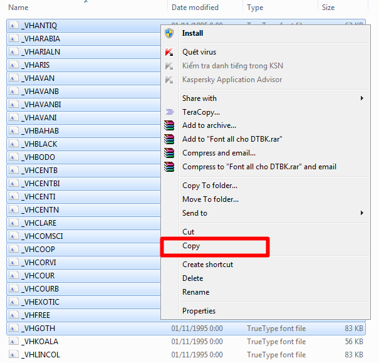Screen dimensions: 379x363
Task: Click the WinRAR icon beside Add to archive
Action: (169, 125)
